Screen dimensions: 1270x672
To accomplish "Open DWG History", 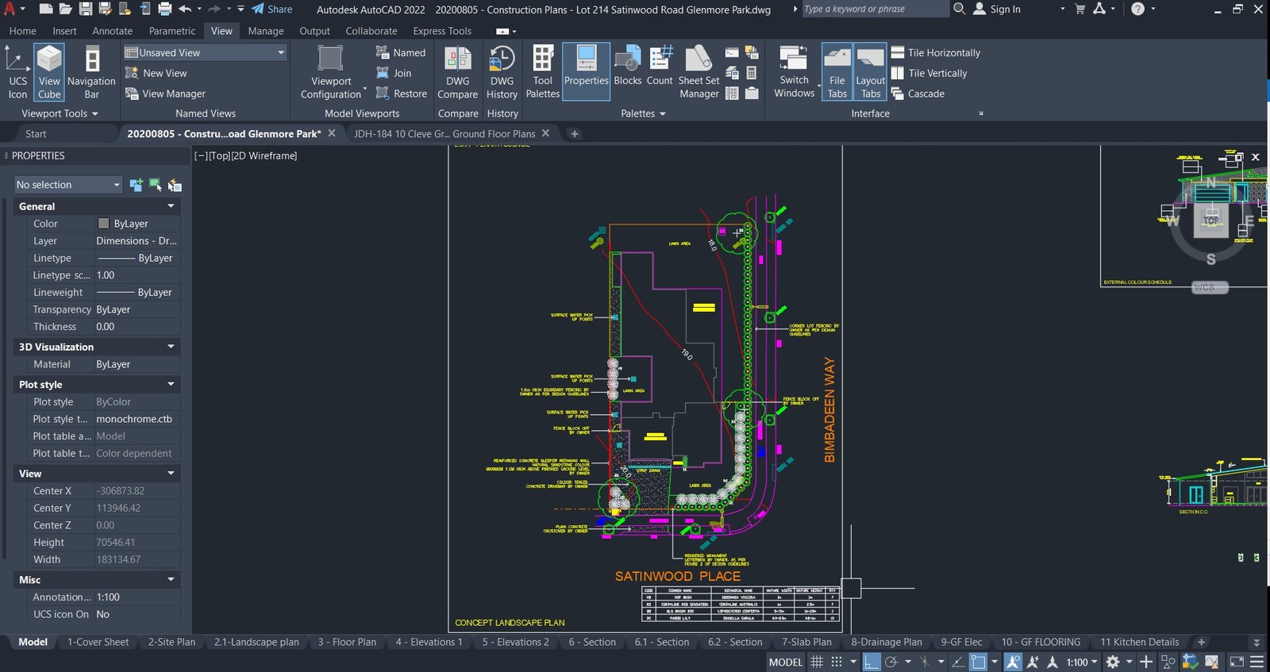I will point(502,72).
